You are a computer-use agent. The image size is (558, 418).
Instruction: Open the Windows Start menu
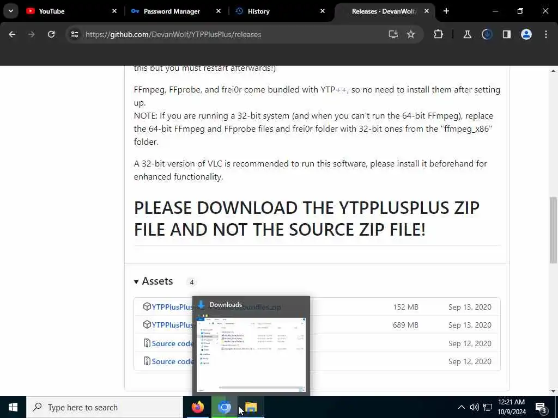click(13, 407)
